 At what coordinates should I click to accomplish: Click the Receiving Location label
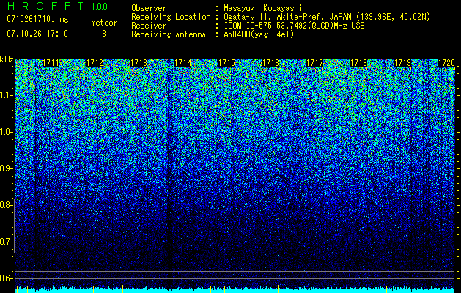tap(171, 17)
